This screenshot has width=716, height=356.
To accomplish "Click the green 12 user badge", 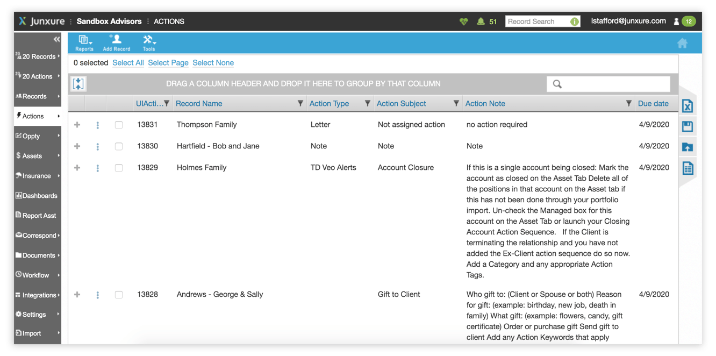I will [x=689, y=22].
